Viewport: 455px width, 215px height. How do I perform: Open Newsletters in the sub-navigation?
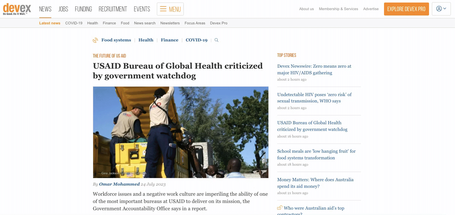170,23
